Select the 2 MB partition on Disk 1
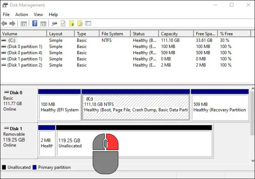Screen dimensions: 255x179 pyautogui.click(x=47, y=141)
